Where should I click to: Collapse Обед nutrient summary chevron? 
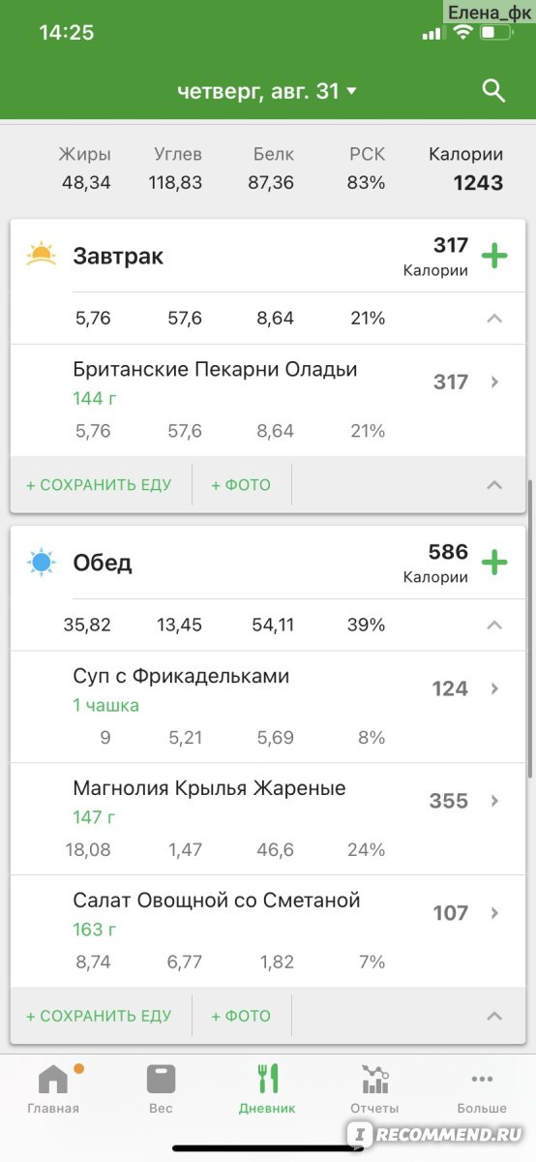click(494, 625)
